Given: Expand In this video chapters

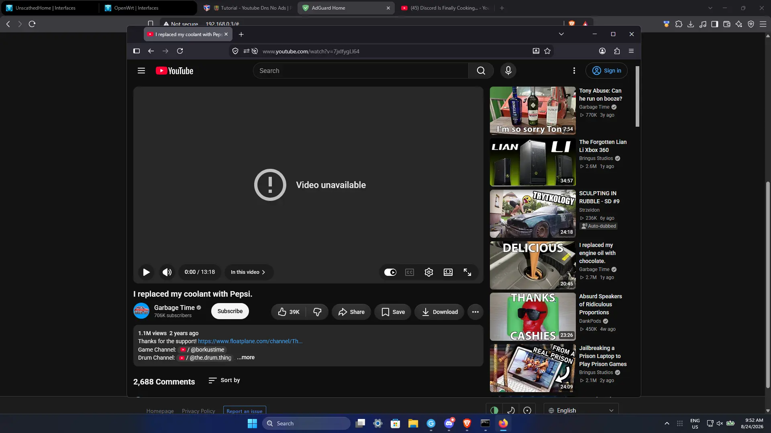Looking at the screenshot, I should (249, 272).
